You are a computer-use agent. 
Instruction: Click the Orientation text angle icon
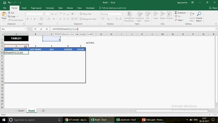[73, 14]
